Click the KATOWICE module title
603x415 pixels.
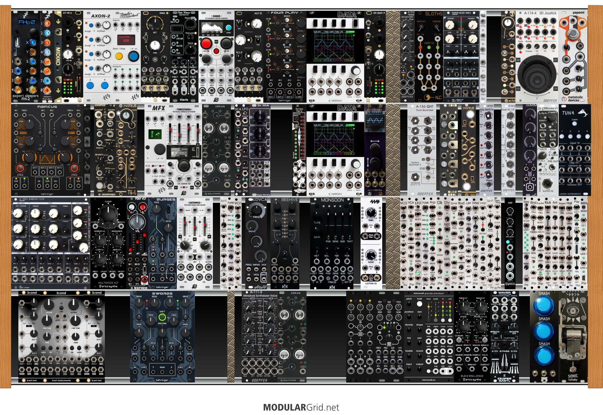(195, 202)
